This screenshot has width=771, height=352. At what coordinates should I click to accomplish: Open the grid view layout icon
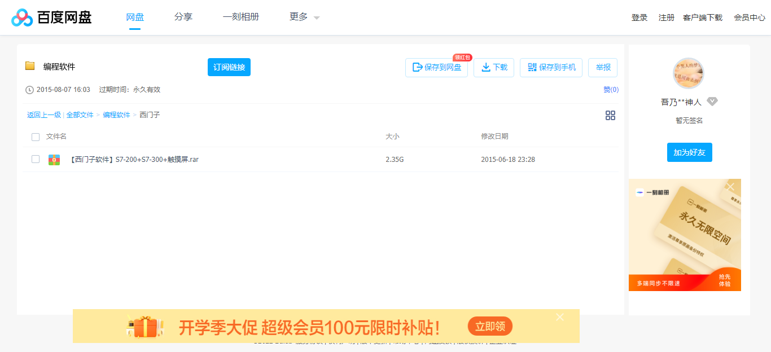tap(610, 115)
